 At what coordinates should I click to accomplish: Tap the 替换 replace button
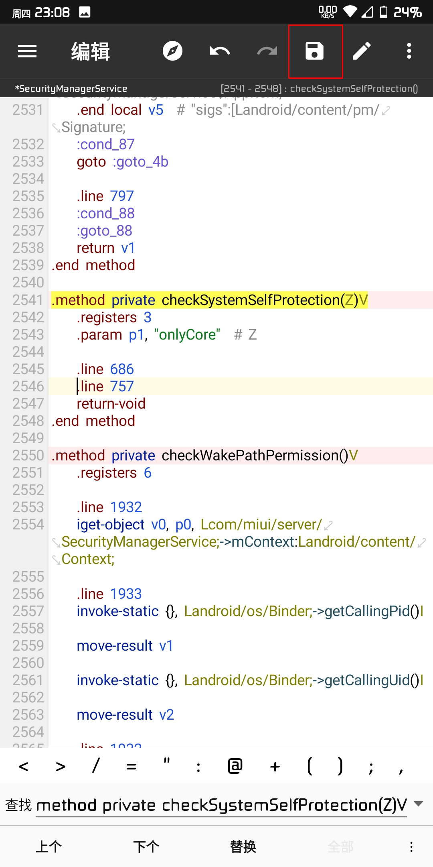243,847
